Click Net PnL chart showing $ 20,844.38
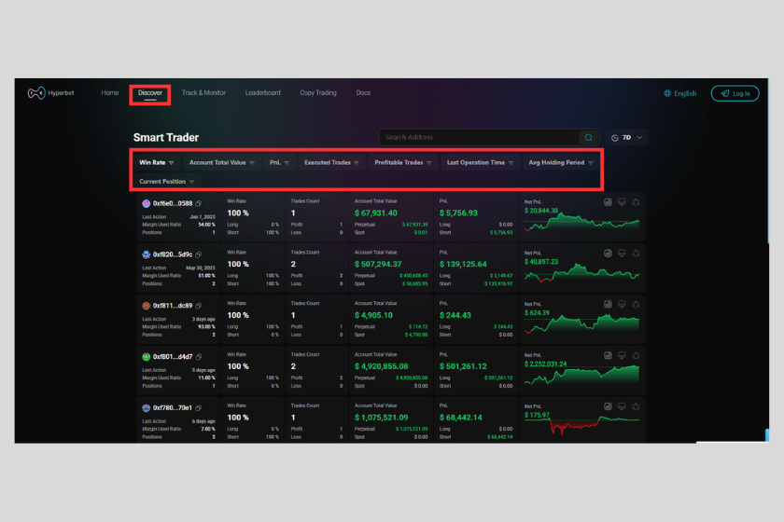This screenshot has width=784, height=522. [582, 222]
